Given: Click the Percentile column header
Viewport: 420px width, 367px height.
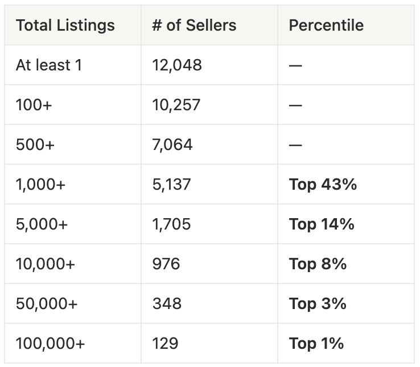Looking at the screenshot, I should 326,26.
